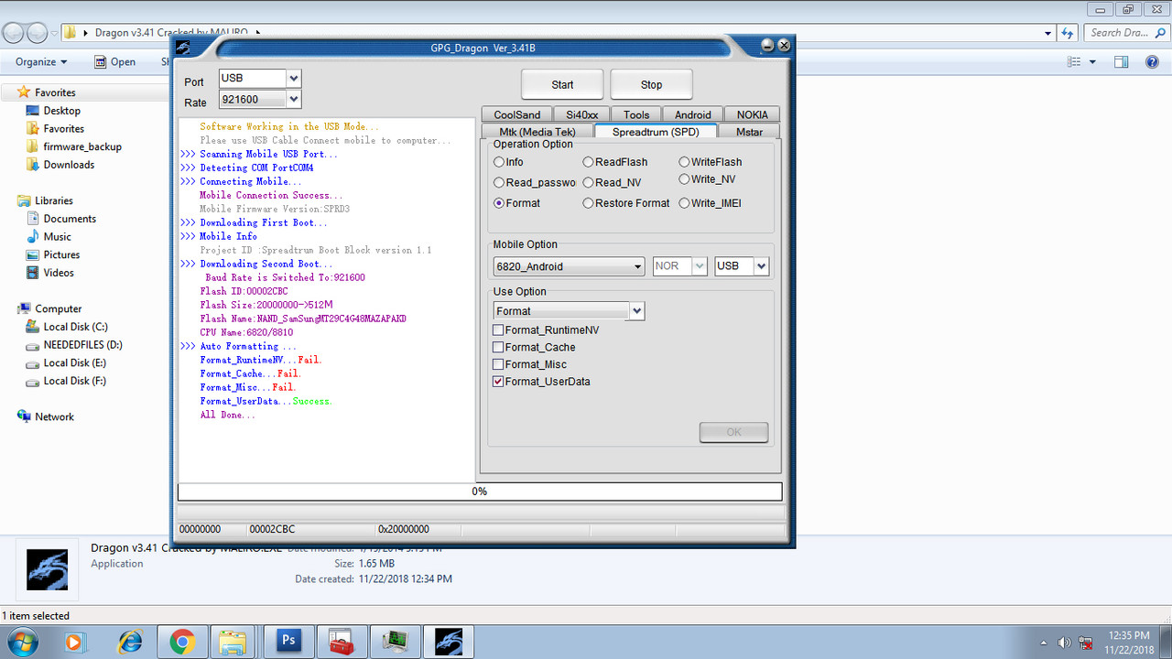Click the dragon logo in GPG_Dragon title bar
Image resolution: width=1172 pixels, height=659 pixels.
pyautogui.click(x=183, y=48)
